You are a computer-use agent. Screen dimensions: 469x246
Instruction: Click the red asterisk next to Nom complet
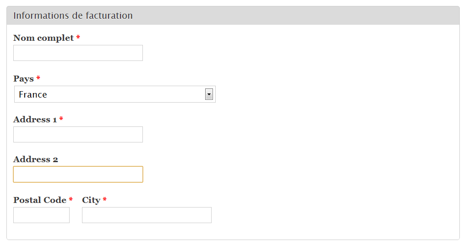pos(78,38)
